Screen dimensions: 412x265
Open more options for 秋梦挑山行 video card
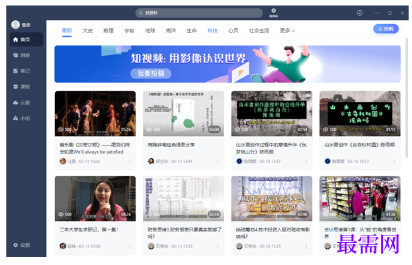[306, 161]
